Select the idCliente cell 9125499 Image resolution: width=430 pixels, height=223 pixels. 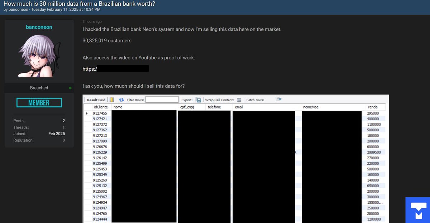[x=101, y=163]
